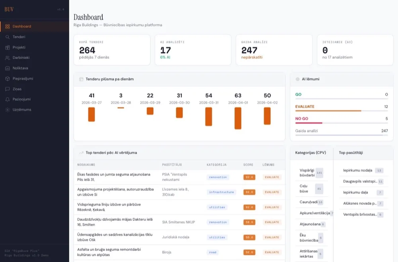Open the Ieteicamie (GO) card
This screenshot has height=262, width=398.
click(x=355, y=50)
